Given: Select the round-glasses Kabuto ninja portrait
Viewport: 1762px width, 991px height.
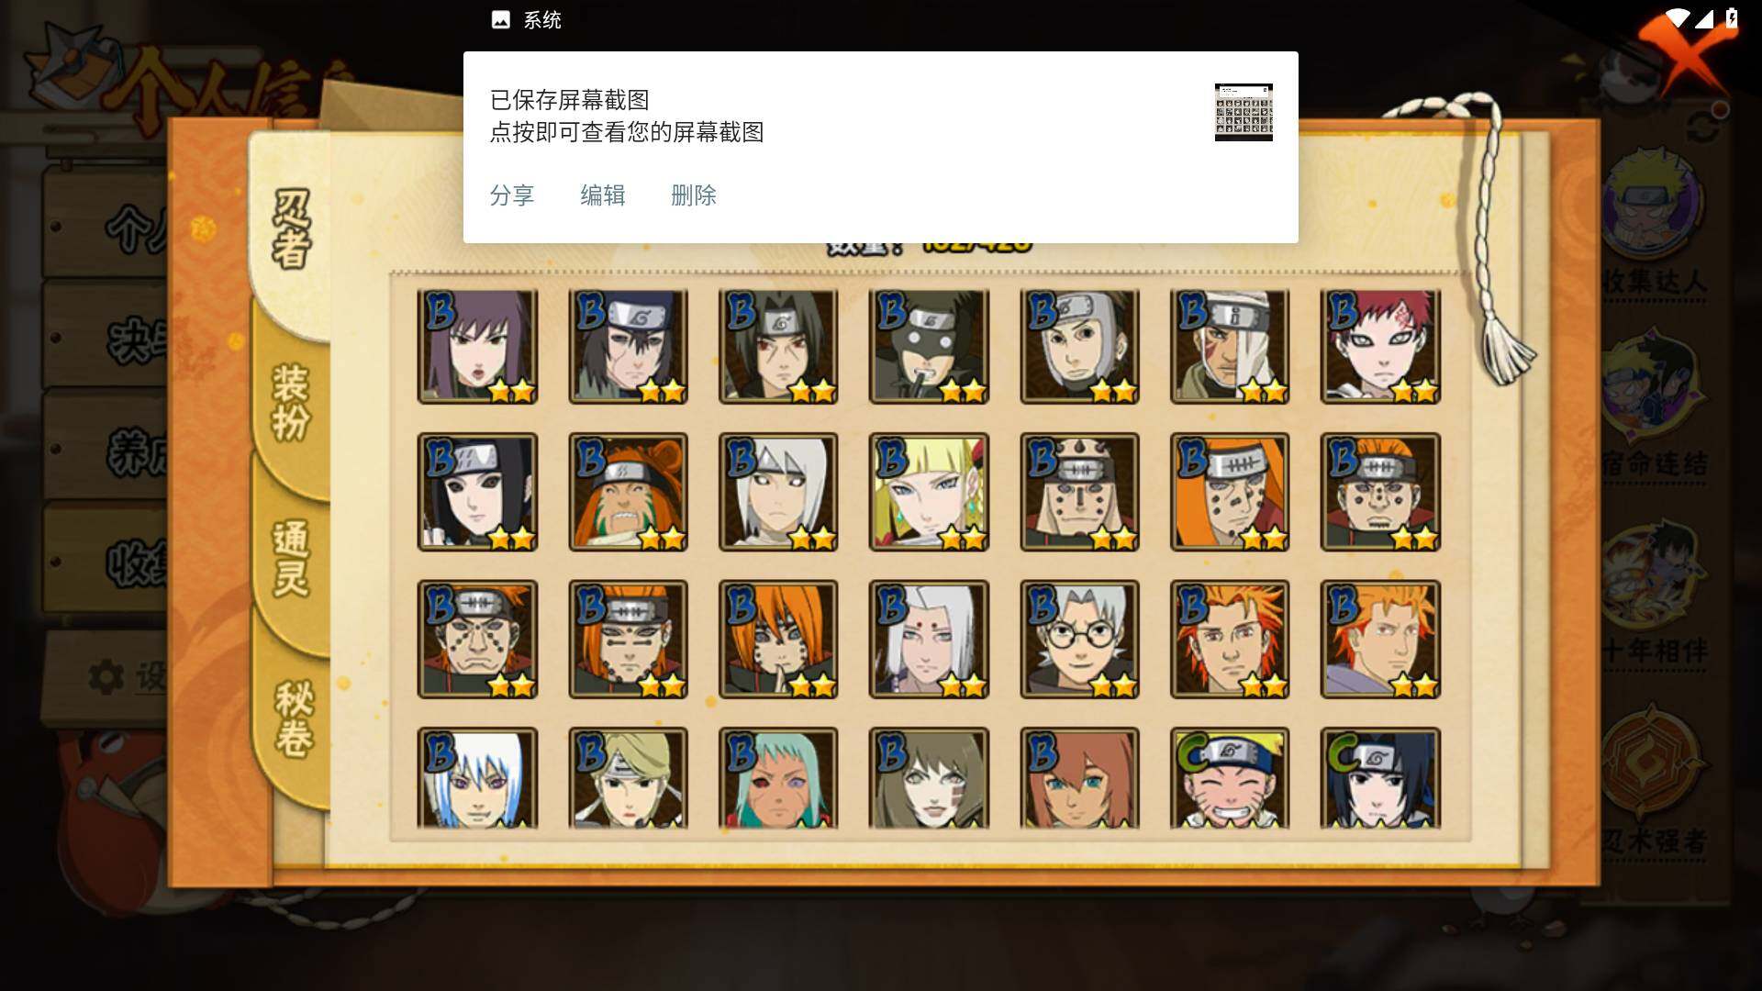Looking at the screenshot, I should pyautogui.click(x=1079, y=640).
